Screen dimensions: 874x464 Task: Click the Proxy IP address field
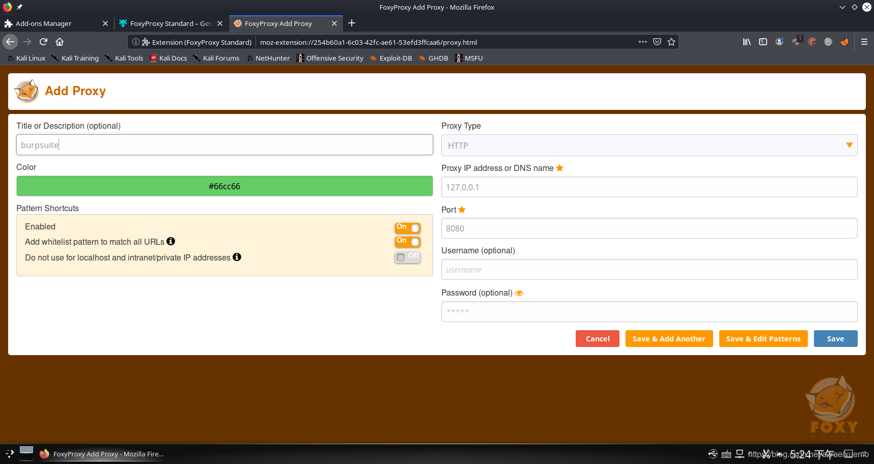pyautogui.click(x=649, y=187)
